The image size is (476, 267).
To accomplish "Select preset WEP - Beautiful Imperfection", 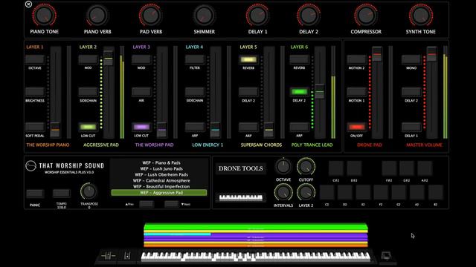I will point(161,186).
